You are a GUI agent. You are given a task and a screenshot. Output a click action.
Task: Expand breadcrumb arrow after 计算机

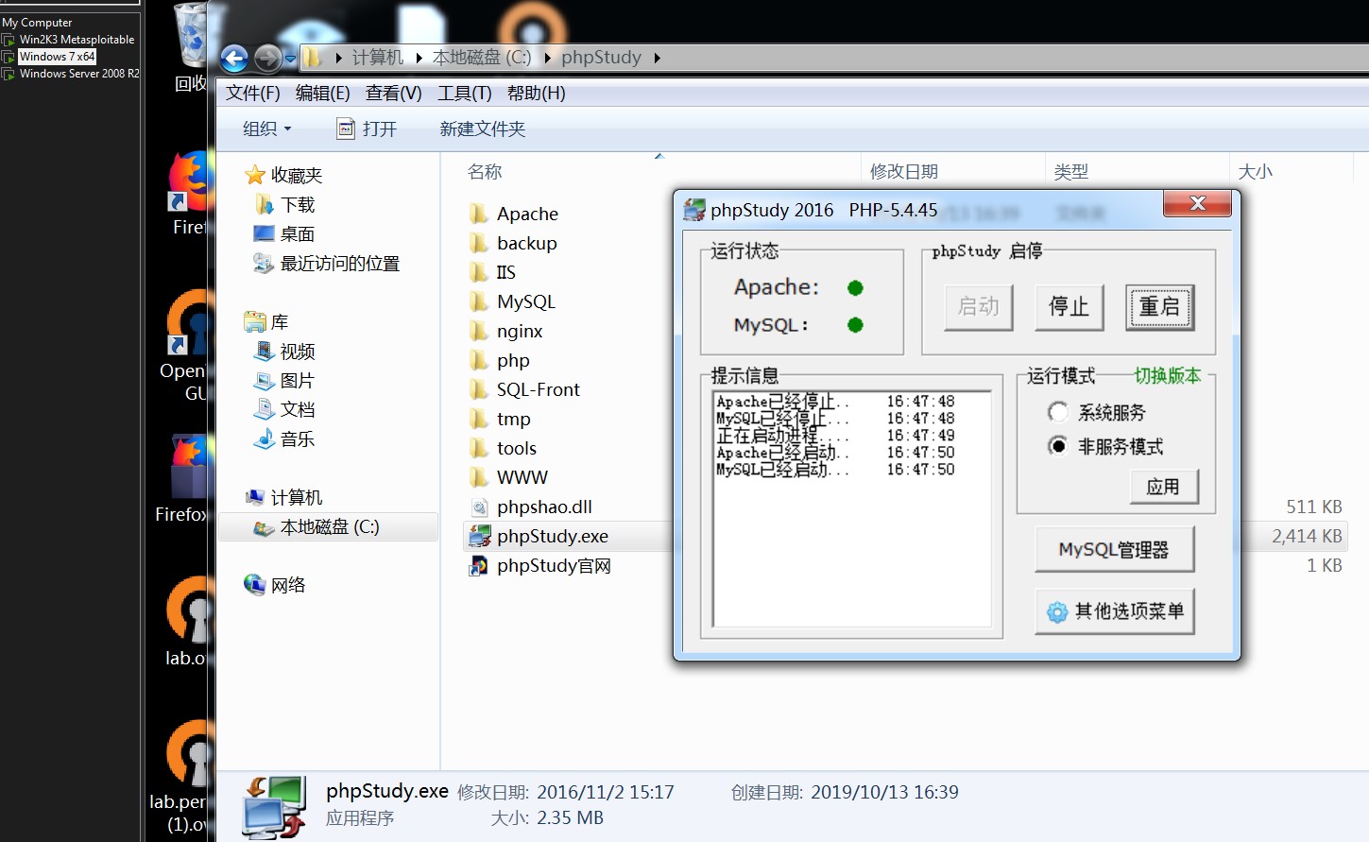[419, 58]
